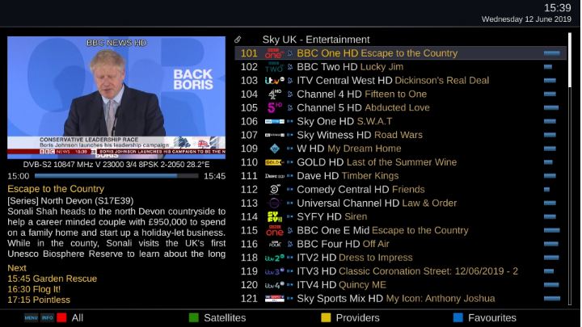Viewport: 582px width, 327px height.
Task: Click the programme progress bar for Escape to the Country
Action: (x=116, y=176)
